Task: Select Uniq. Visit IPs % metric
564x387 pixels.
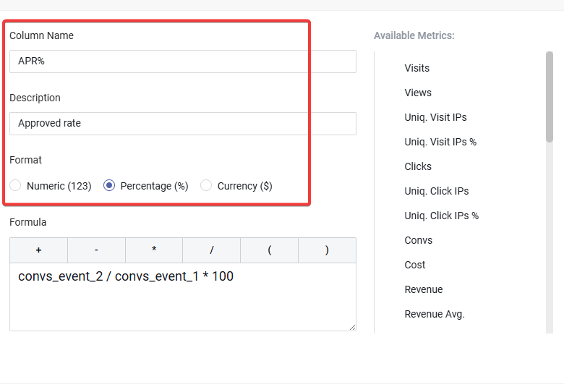Action: click(x=440, y=142)
